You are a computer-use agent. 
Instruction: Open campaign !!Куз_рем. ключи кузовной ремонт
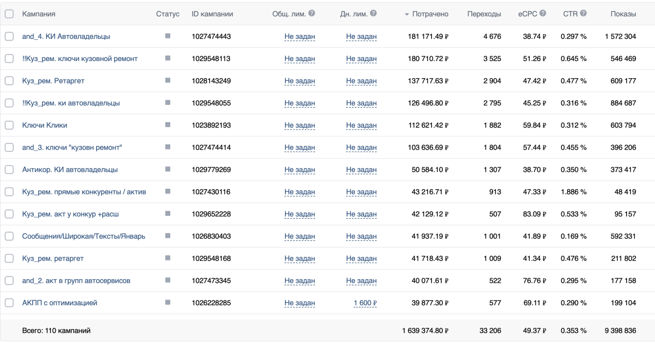pos(80,59)
